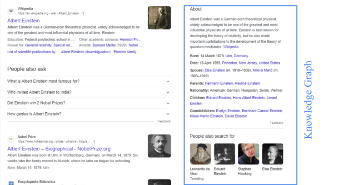This screenshot has width=349, height=185.
Task: Open 'List of scientific publications by…' sitelink
Action: pos(33,52)
